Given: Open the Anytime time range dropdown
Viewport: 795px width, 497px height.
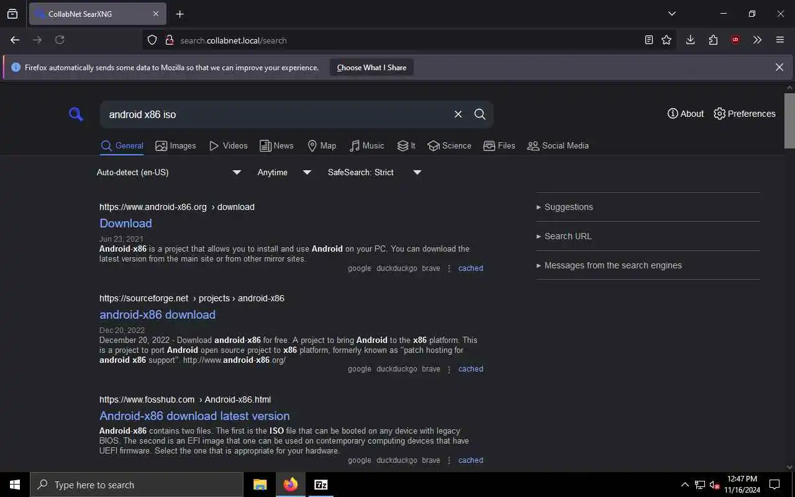Looking at the screenshot, I should (284, 172).
